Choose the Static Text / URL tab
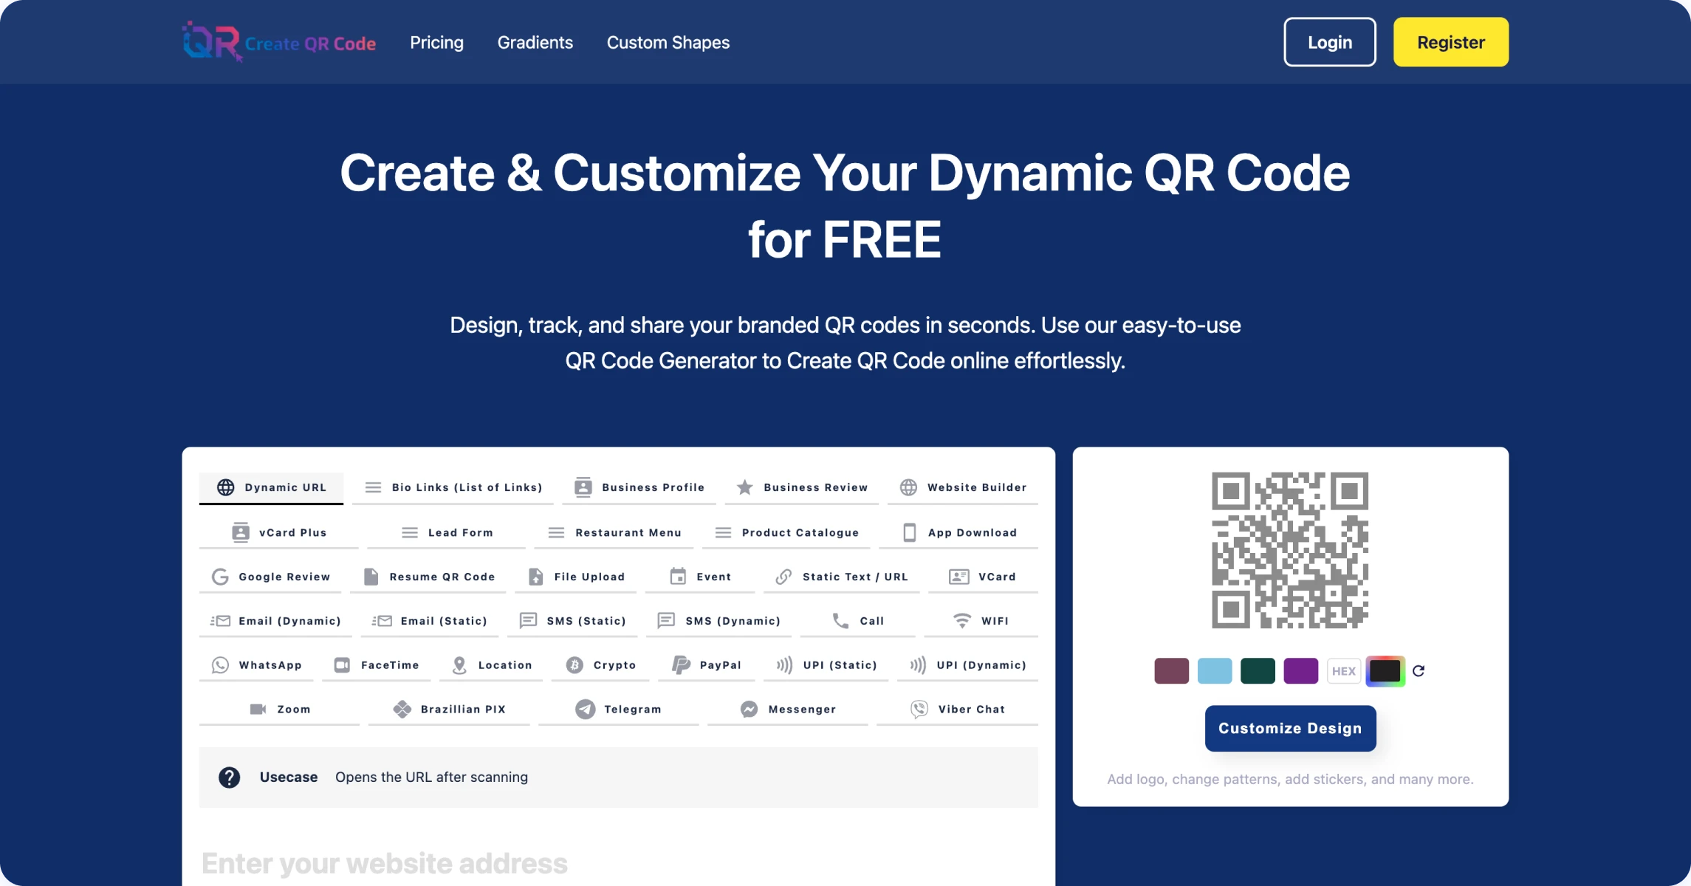Viewport: 1691px width, 886px height. click(842, 577)
